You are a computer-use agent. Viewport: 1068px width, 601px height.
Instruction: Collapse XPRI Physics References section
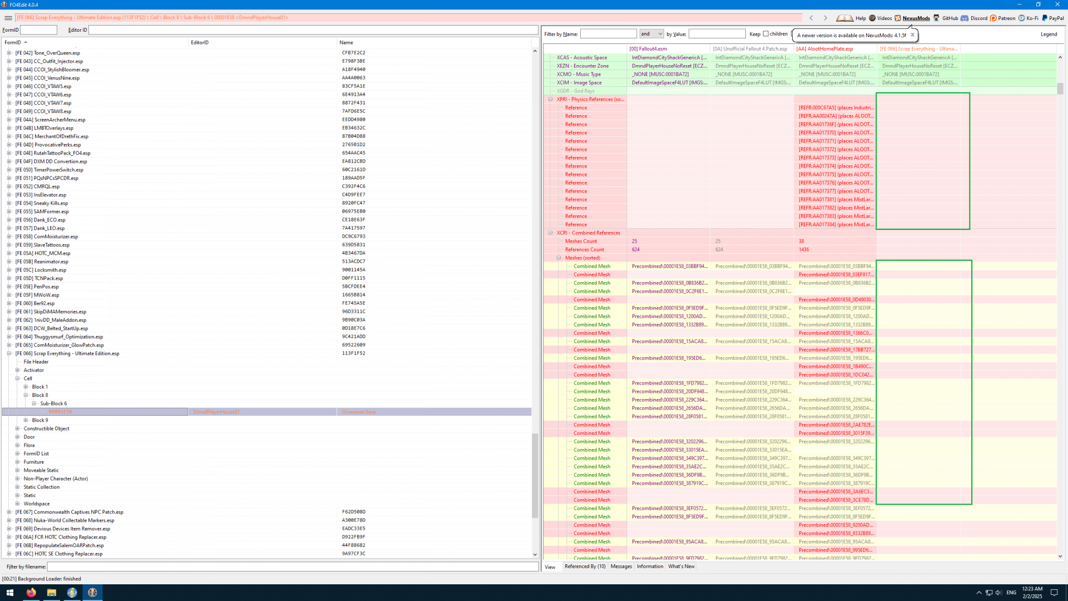[551, 100]
